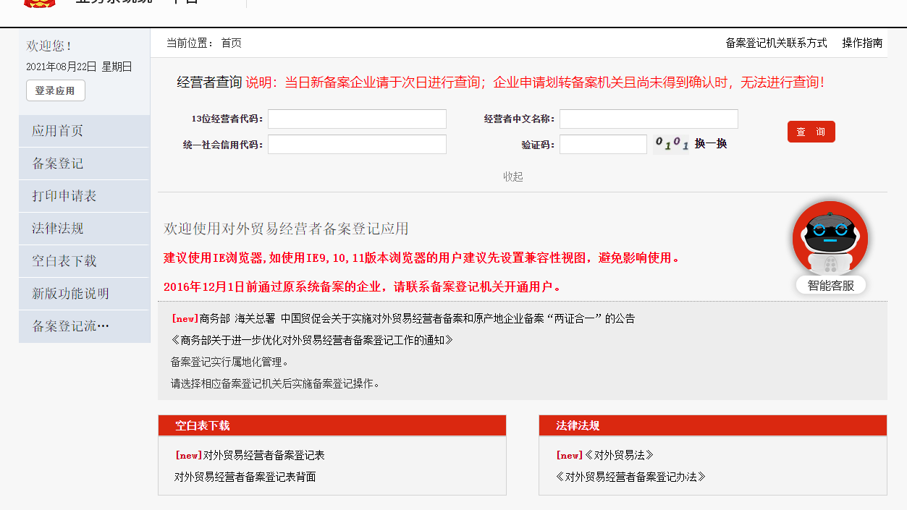Open the 《对外贸易法》 link
The width and height of the screenshot is (907, 510).
(619, 455)
